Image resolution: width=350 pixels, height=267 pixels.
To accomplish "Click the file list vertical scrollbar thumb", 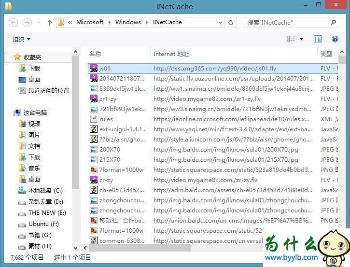I will (x=342, y=59).
